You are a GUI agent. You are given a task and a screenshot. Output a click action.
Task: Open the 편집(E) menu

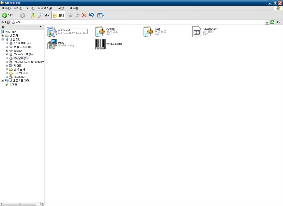click(x=18, y=8)
